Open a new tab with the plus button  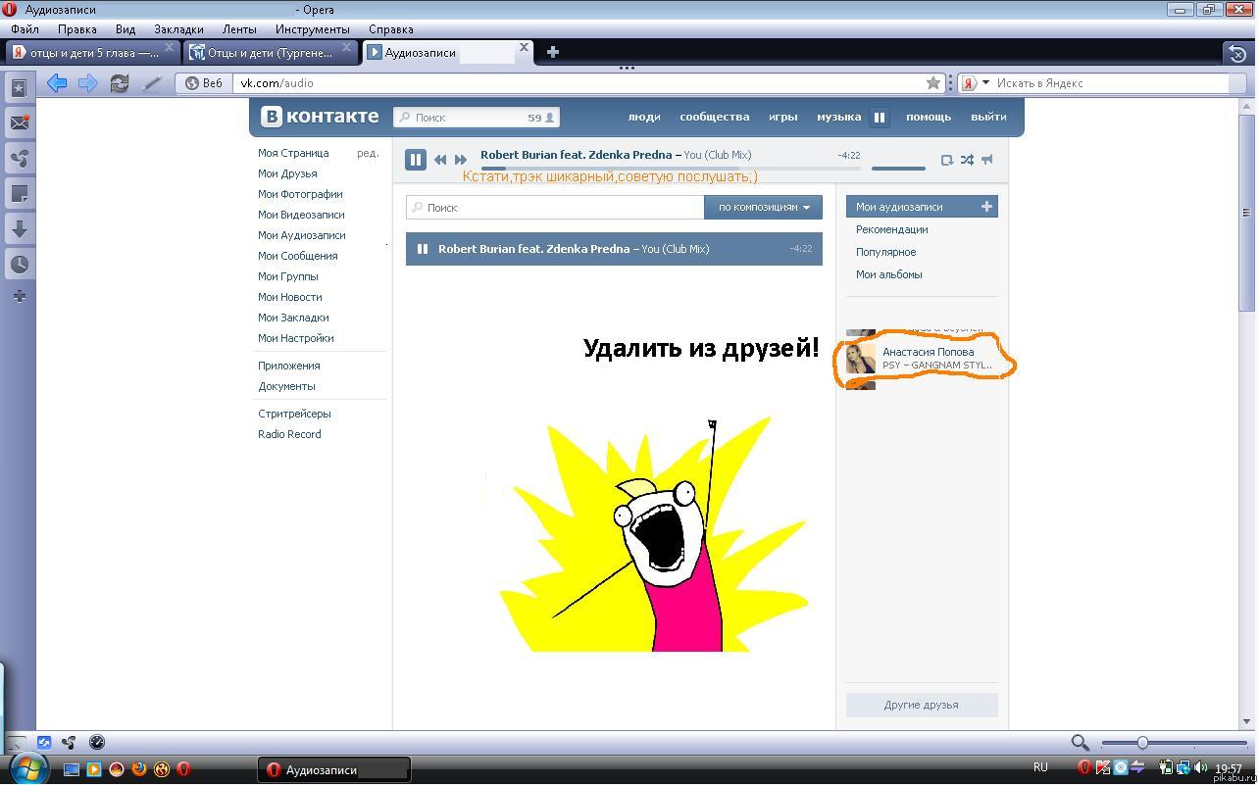553,52
